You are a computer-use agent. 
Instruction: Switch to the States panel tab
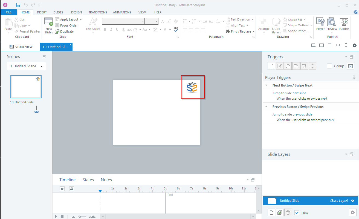point(88,180)
